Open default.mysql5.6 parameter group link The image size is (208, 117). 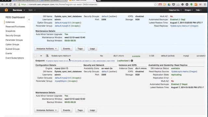62,26
